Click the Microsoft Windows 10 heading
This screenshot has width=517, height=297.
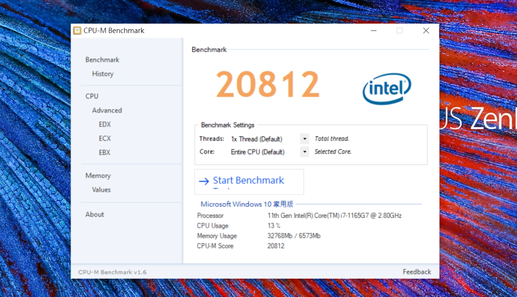(246, 204)
